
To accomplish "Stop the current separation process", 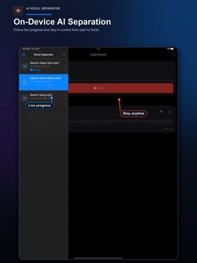I will pyautogui.click(x=121, y=88).
